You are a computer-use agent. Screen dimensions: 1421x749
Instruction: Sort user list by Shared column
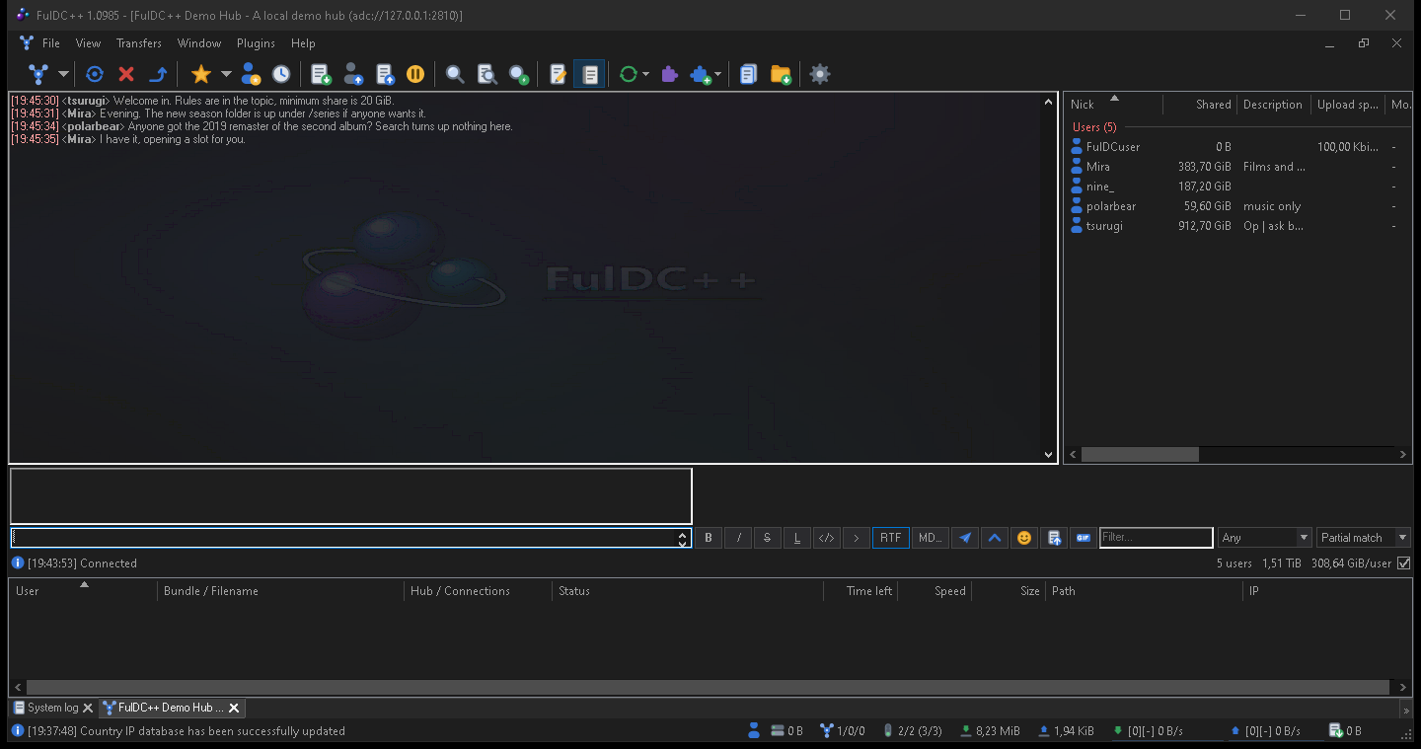pyautogui.click(x=1199, y=105)
